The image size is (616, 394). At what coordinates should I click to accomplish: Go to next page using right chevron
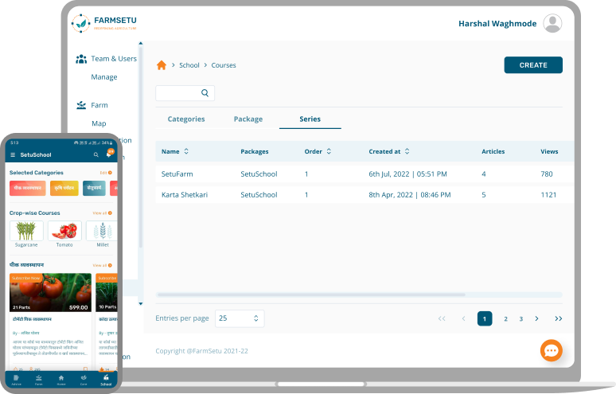click(537, 318)
